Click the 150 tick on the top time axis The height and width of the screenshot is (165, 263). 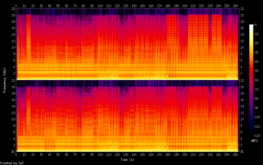click(142, 6)
